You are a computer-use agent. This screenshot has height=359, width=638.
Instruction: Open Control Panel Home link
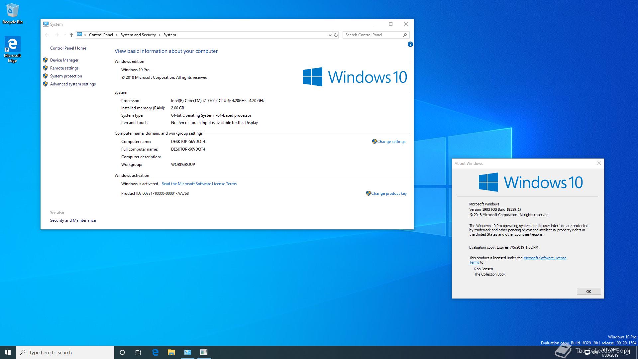click(x=68, y=48)
